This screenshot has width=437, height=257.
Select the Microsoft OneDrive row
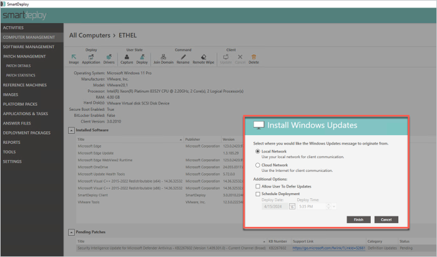160,167
